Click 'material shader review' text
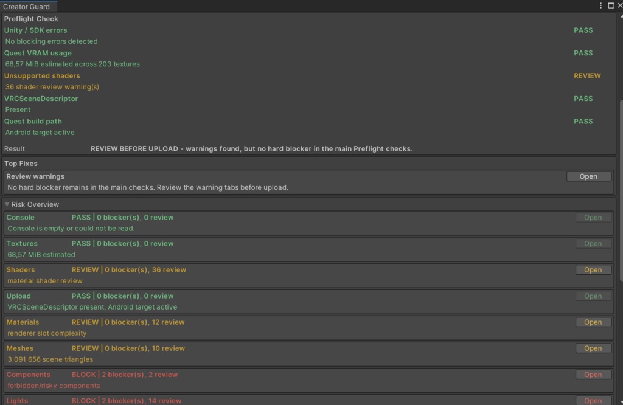This screenshot has width=623, height=405. point(45,281)
